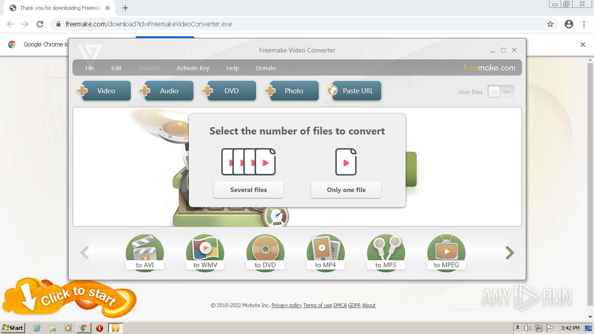Choose the to AVI output format

click(x=145, y=253)
